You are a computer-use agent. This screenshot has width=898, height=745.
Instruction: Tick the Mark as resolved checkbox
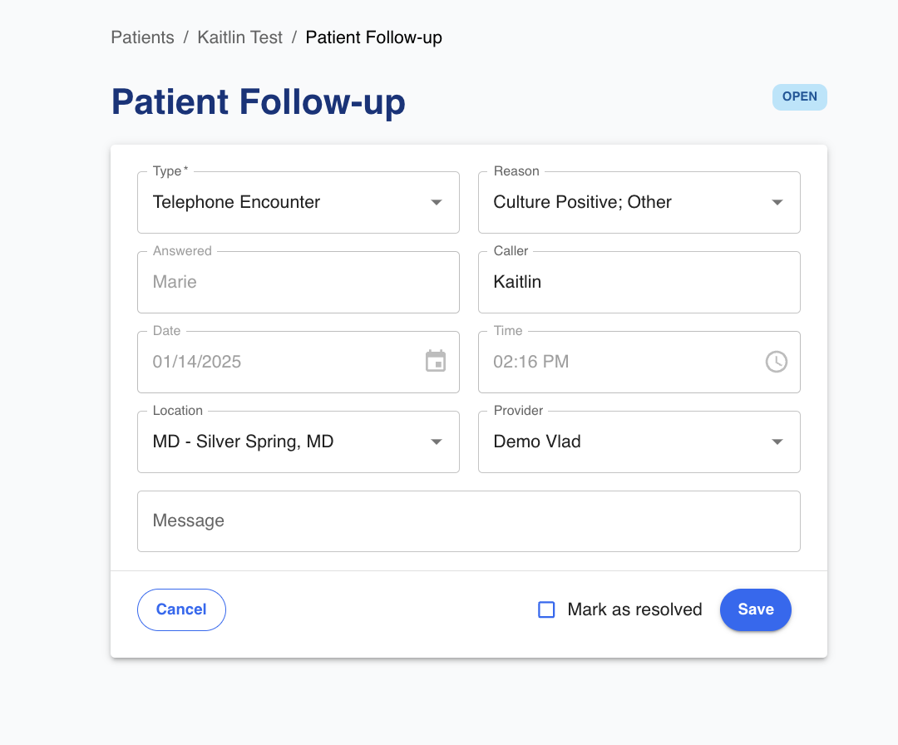coord(546,610)
